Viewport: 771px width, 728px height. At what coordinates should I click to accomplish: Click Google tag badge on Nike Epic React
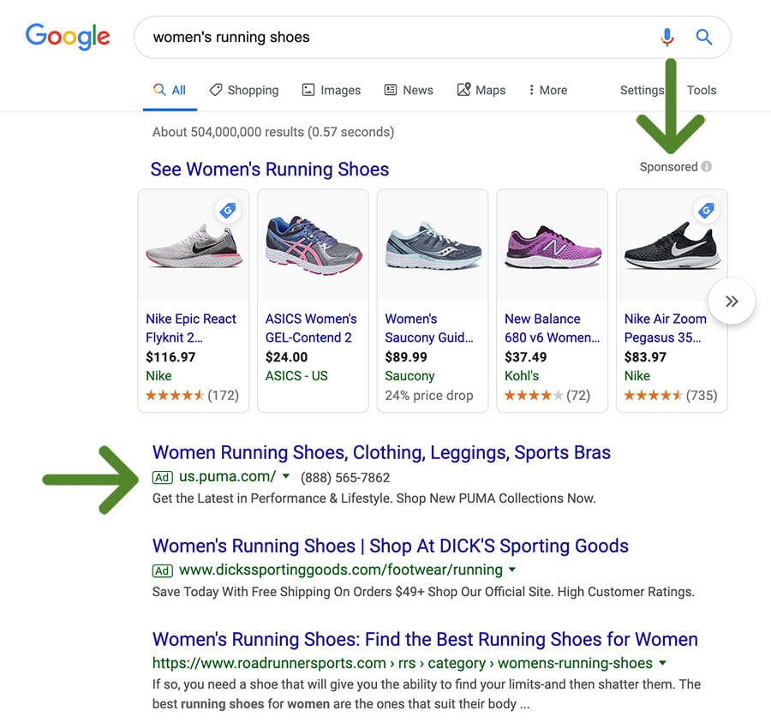coord(228,211)
